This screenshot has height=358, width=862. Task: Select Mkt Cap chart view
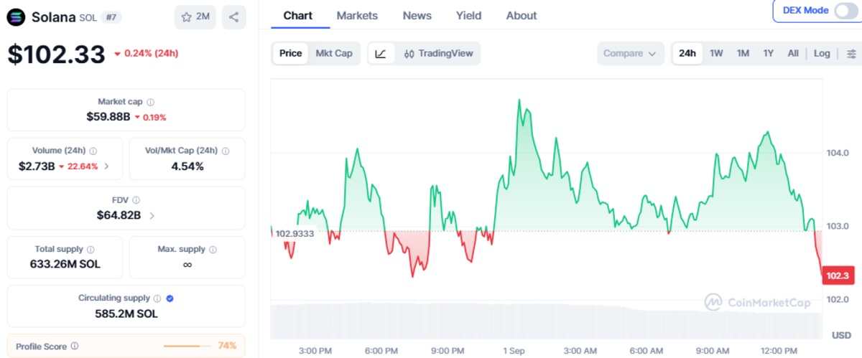(x=334, y=53)
